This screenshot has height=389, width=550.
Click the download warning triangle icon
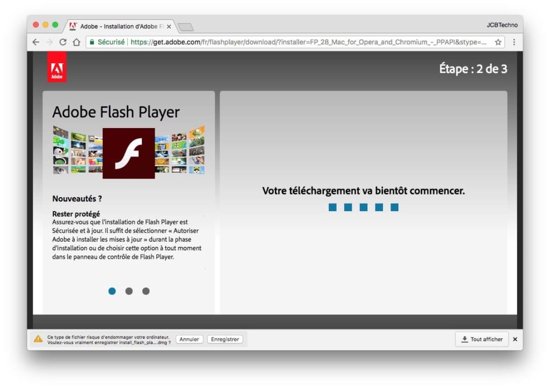[38, 339]
